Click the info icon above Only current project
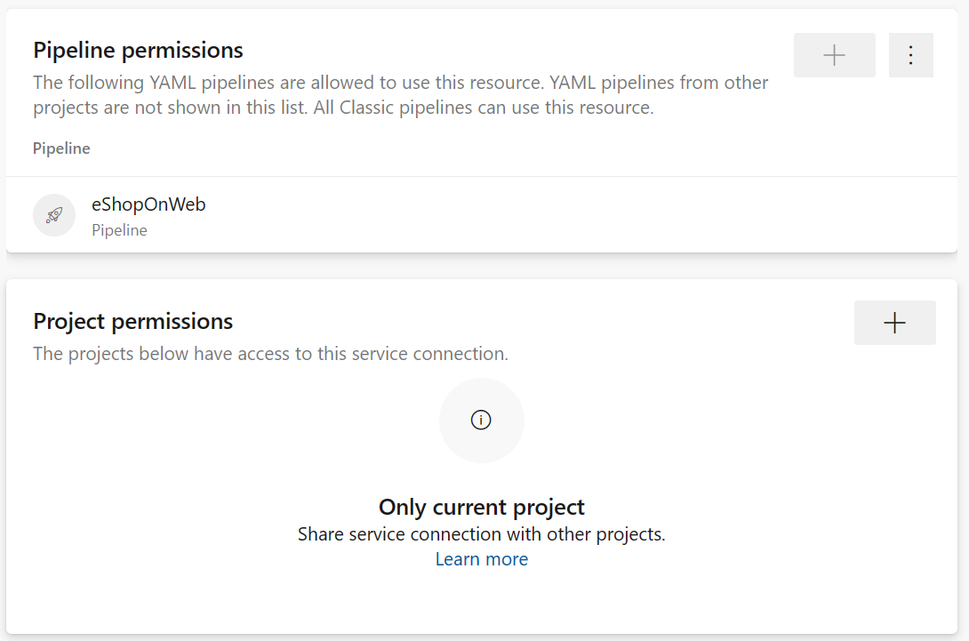This screenshot has height=641, width=969. coord(481,421)
